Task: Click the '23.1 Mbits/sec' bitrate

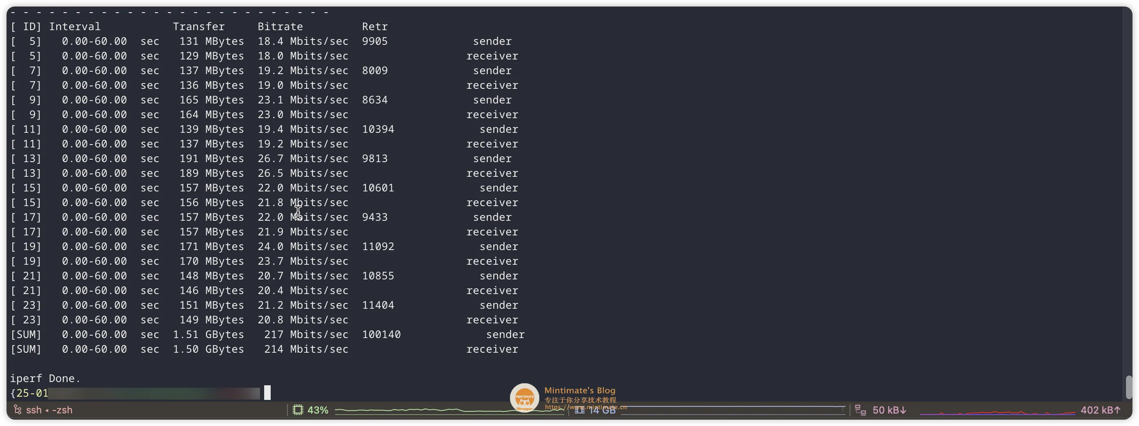Action: pyautogui.click(x=303, y=100)
